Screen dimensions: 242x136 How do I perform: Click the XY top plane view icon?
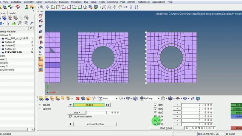point(53,7)
